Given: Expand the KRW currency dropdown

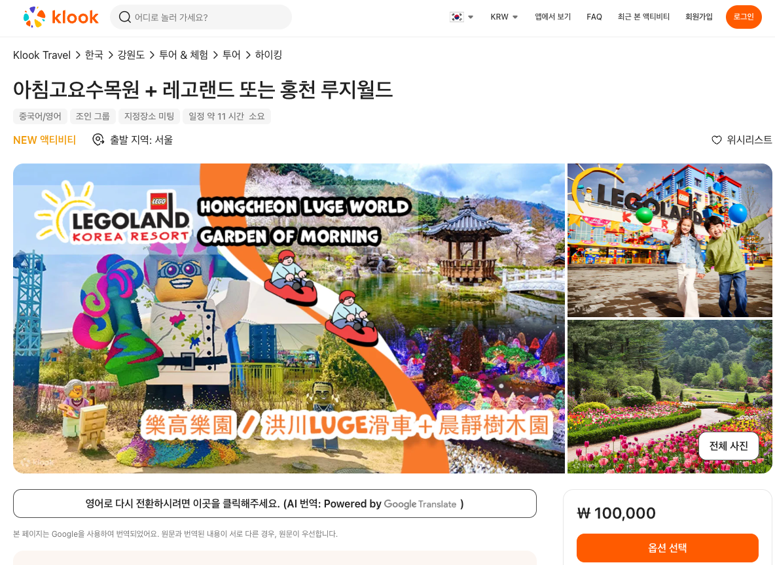Looking at the screenshot, I should pyautogui.click(x=504, y=17).
